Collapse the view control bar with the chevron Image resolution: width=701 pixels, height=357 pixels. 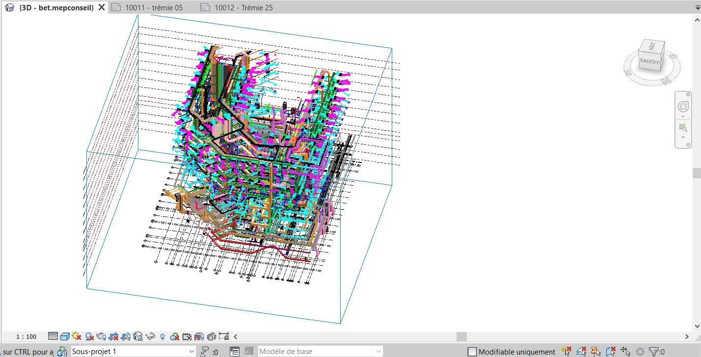(x=235, y=336)
